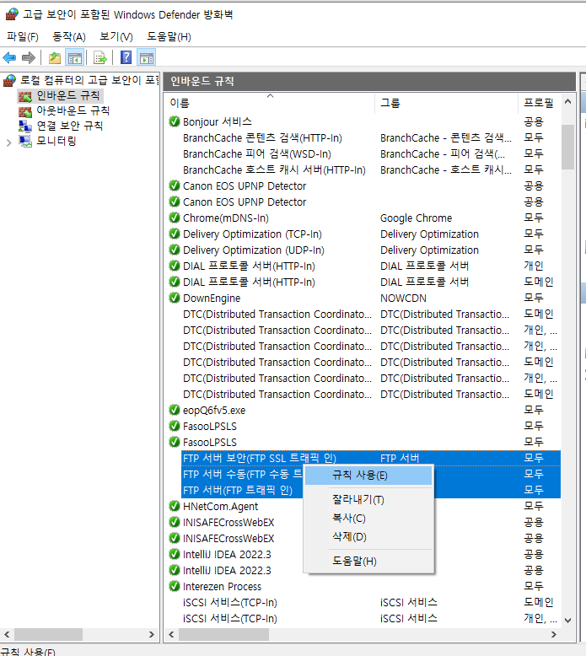The image size is (586, 656).
Task: Select the BranchCache 피어 검색(WSD-In) rule
Action: pos(257,154)
